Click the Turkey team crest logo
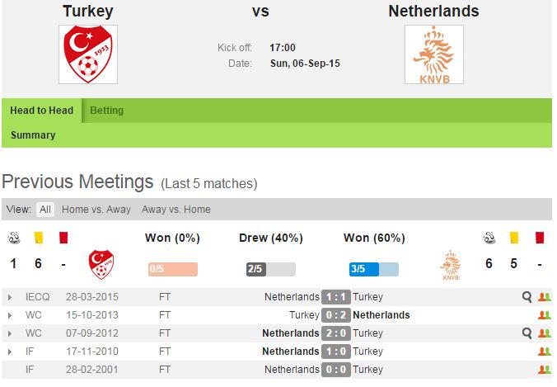The image size is (557, 387). 88,54
